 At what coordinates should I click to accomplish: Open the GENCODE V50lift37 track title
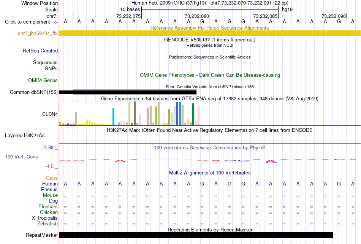point(209,40)
